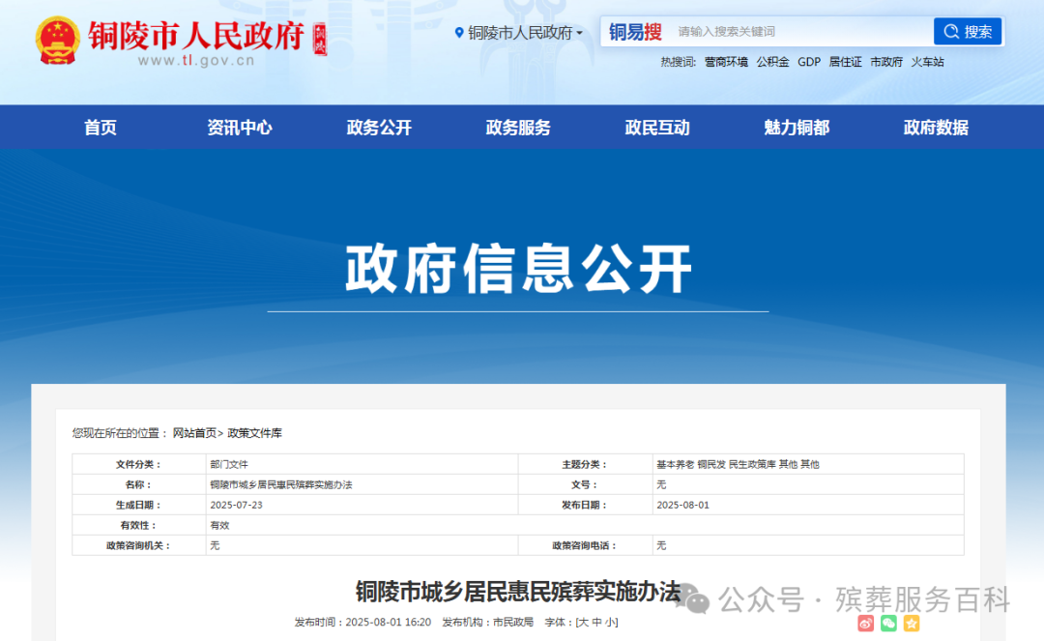Click the 文件分类 label cell
The image size is (1044, 641).
[x=138, y=464]
